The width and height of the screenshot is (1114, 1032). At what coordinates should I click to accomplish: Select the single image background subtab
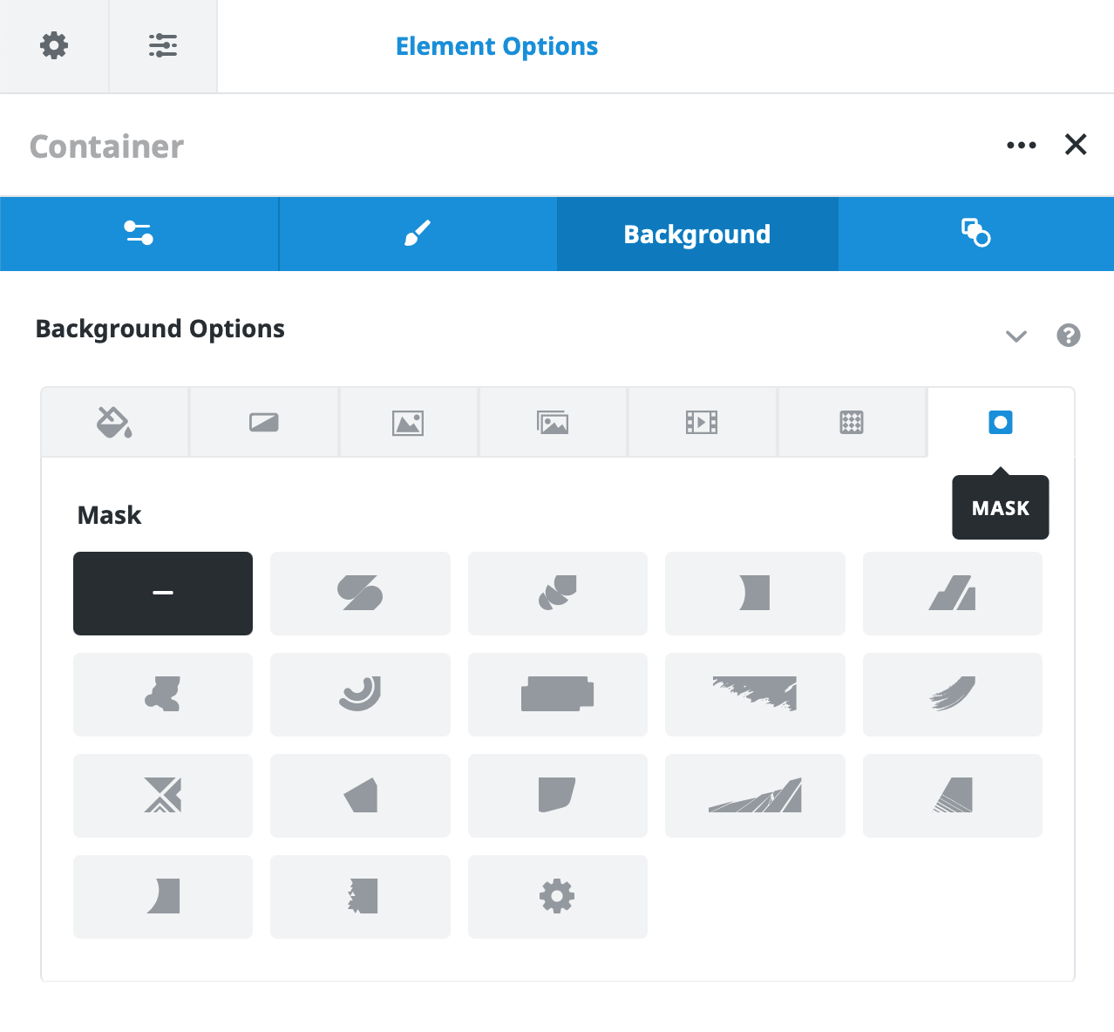pos(408,423)
